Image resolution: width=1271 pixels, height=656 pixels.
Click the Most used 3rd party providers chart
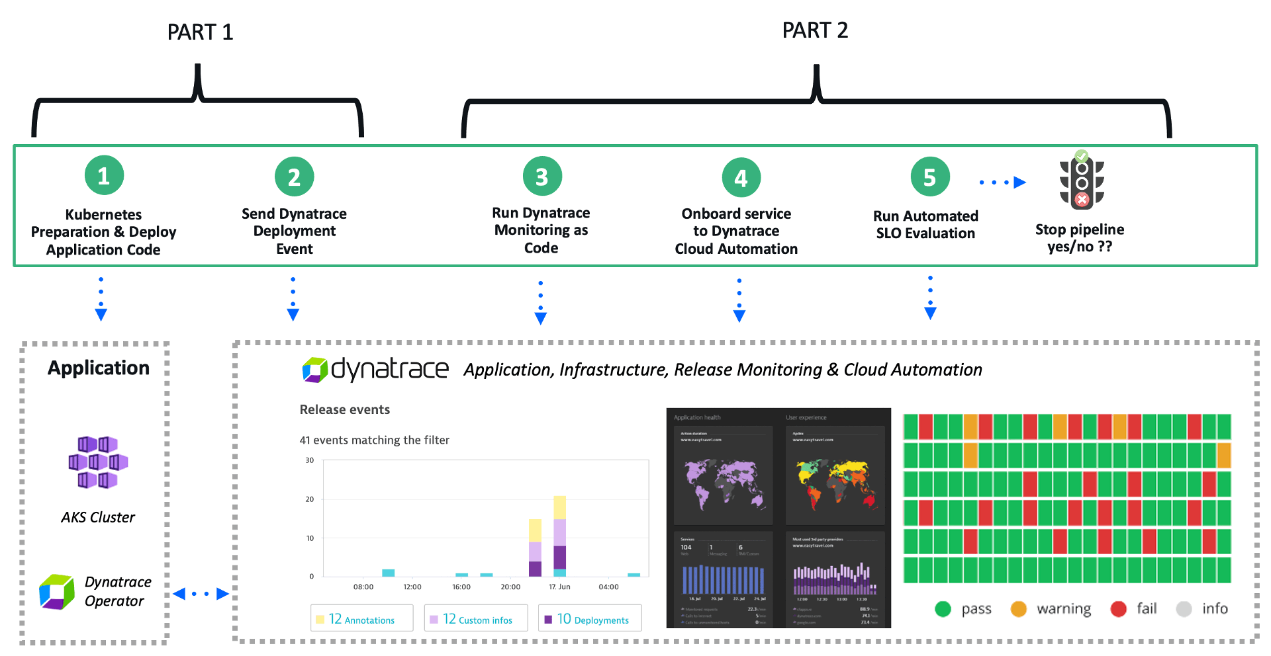(x=835, y=578)
